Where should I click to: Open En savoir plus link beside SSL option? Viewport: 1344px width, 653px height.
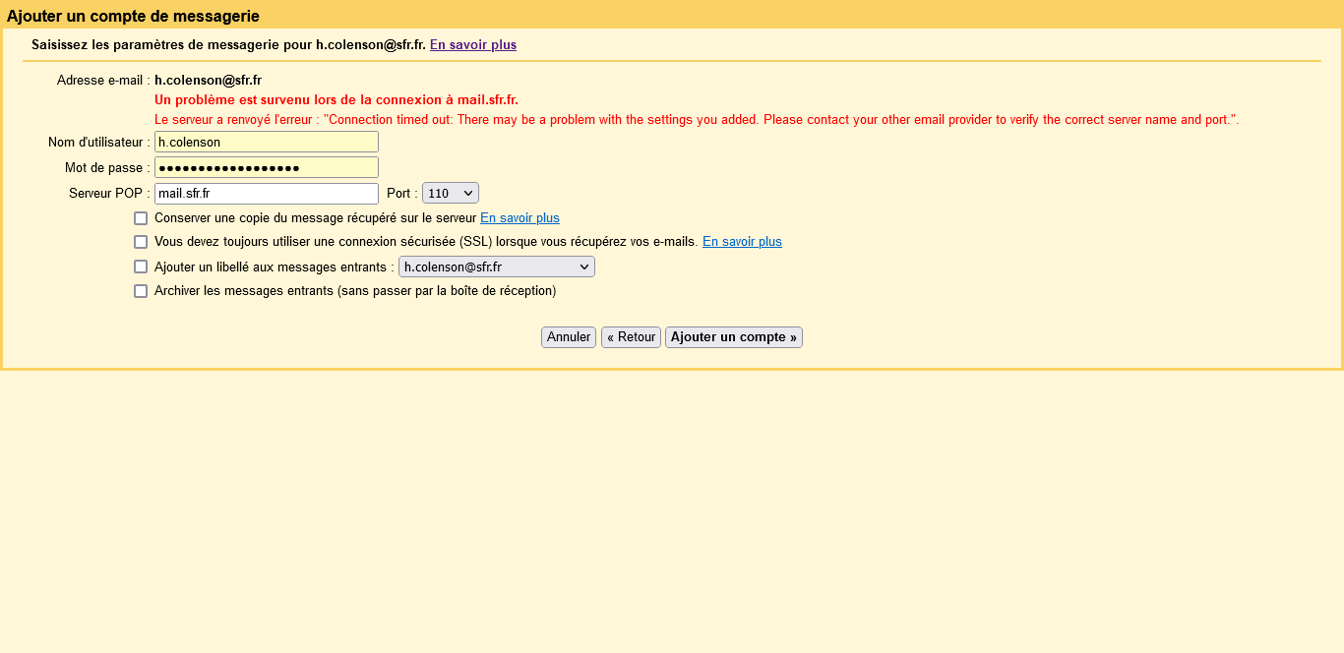742,242
